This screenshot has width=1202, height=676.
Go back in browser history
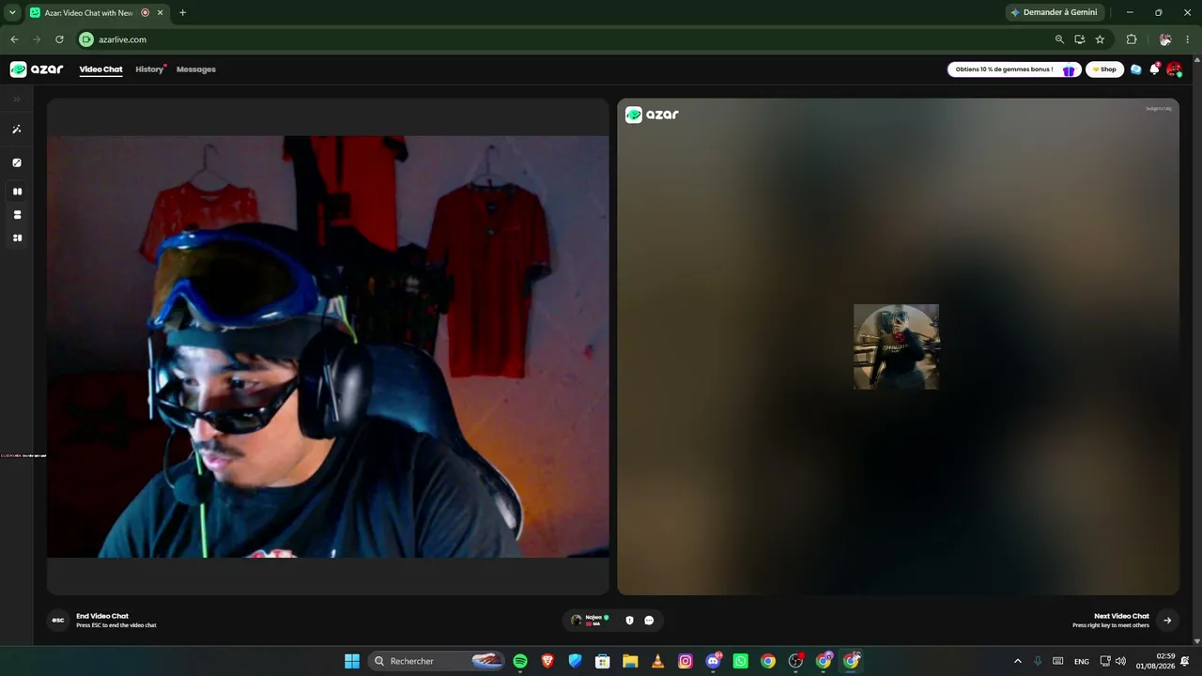(x=14, y=39)
